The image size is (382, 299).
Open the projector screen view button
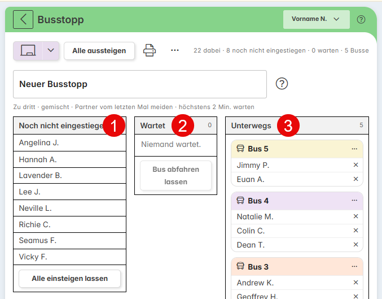[x=28, y=50]
